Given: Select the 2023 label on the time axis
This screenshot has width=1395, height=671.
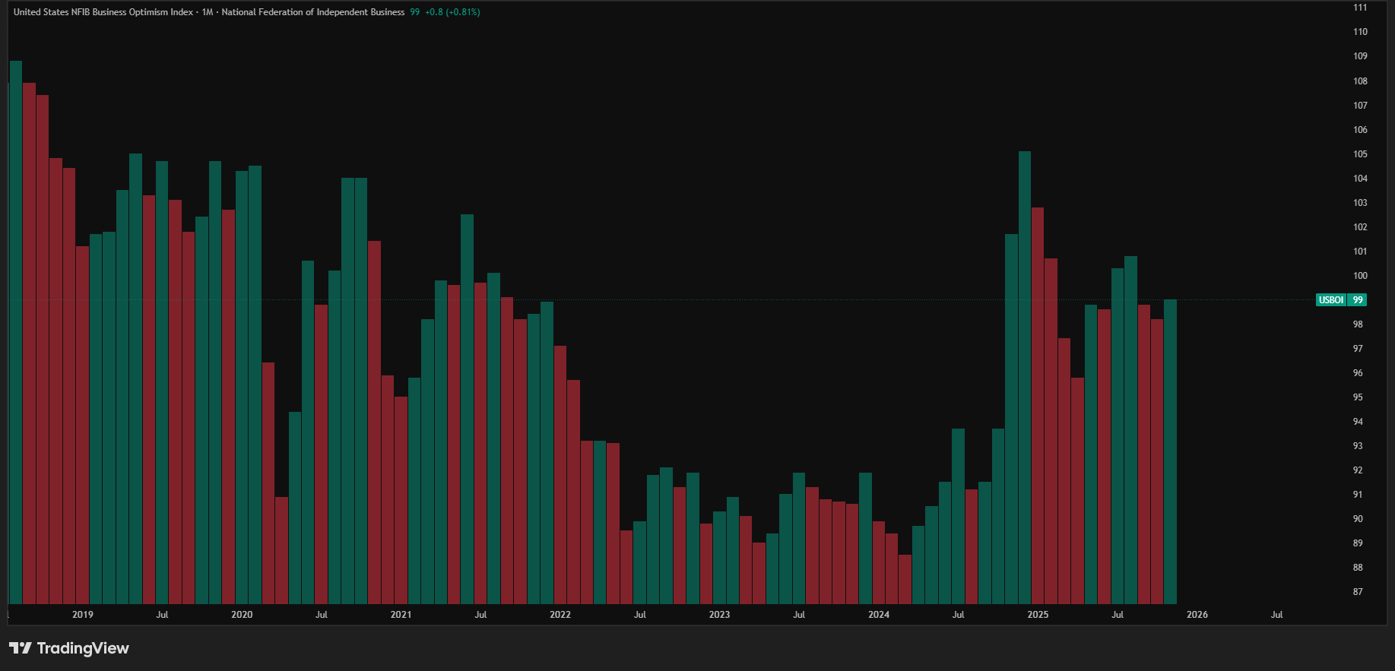Looking at the screenshot, I should pos(719,615).
